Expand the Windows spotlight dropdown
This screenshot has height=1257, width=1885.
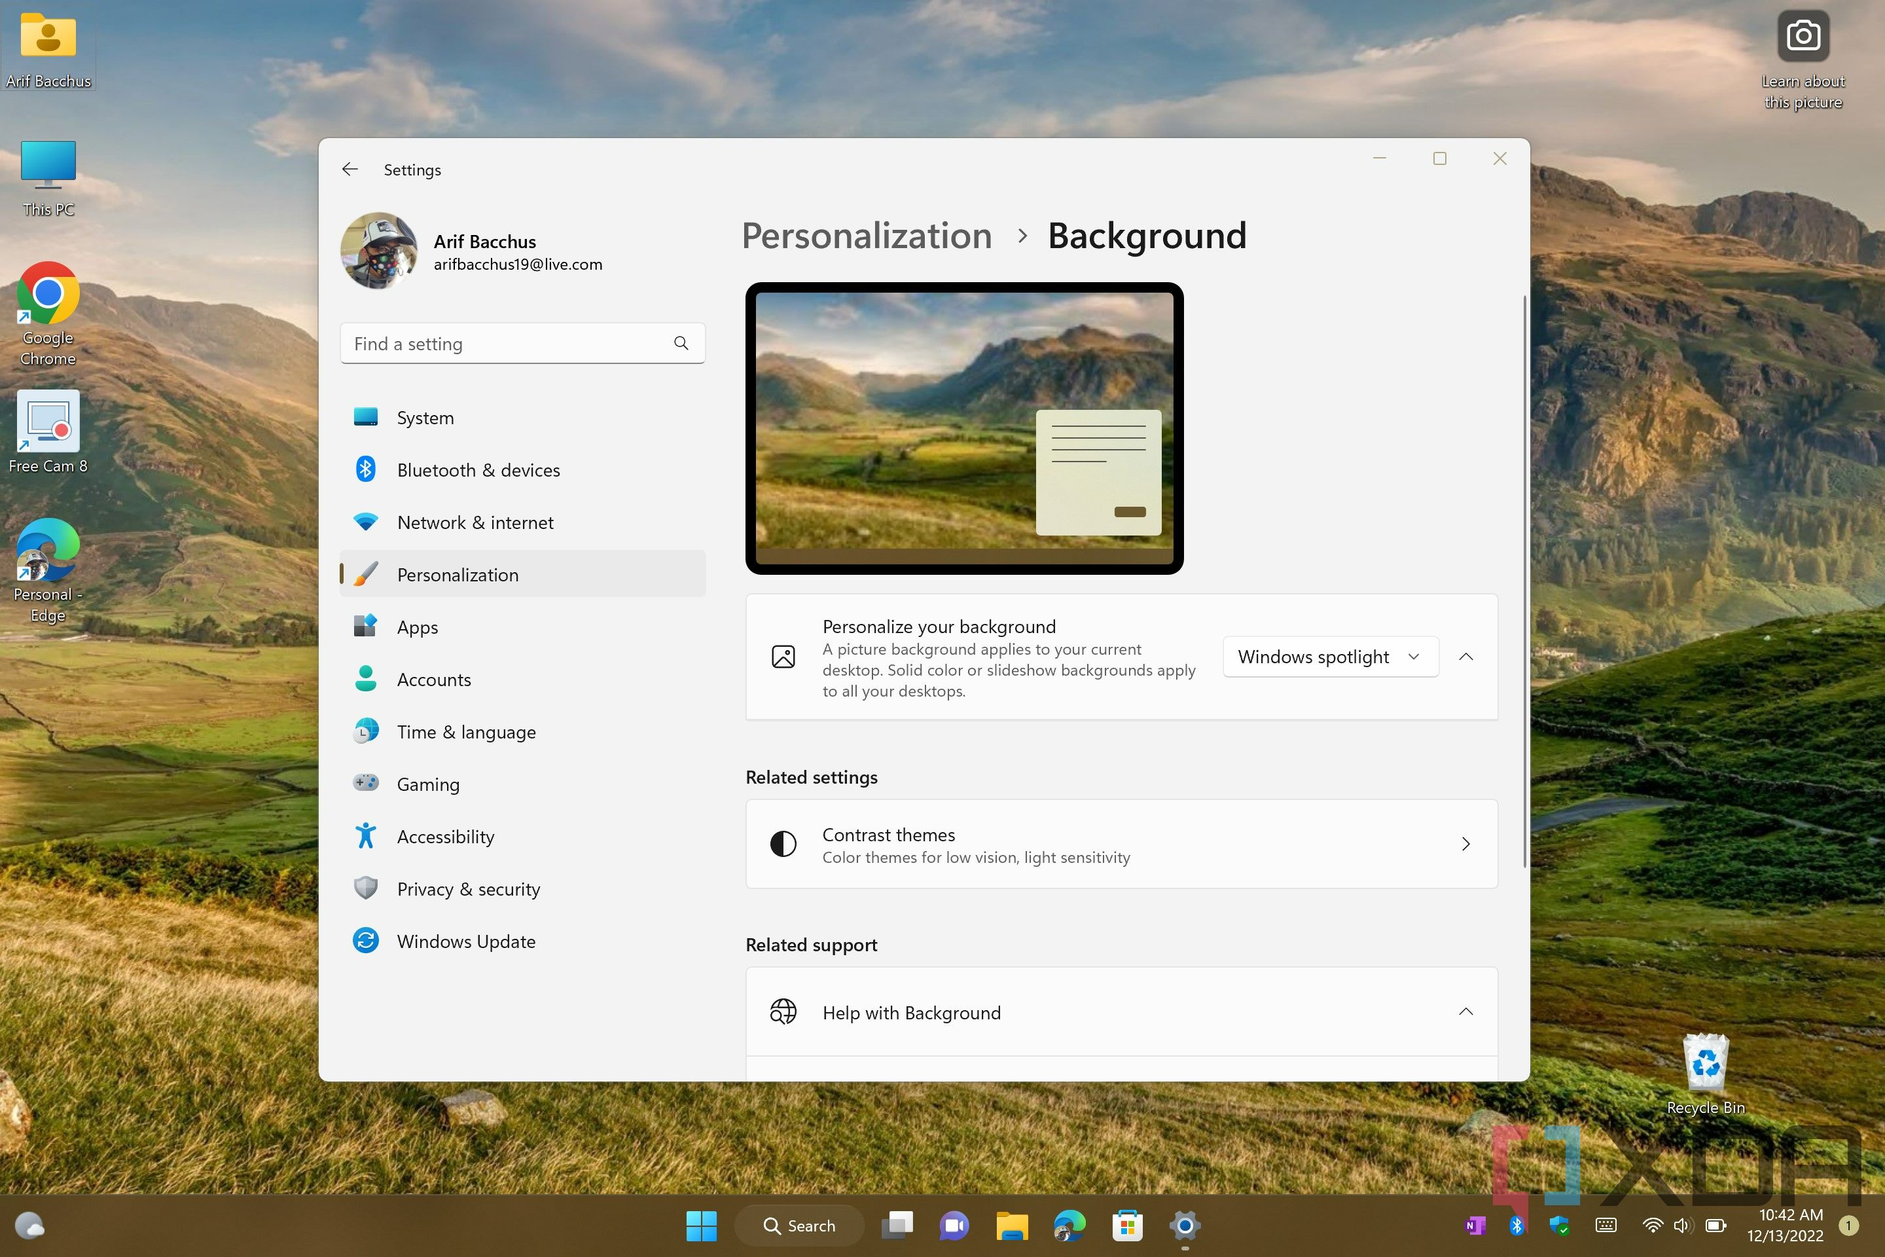[1328, 657]
